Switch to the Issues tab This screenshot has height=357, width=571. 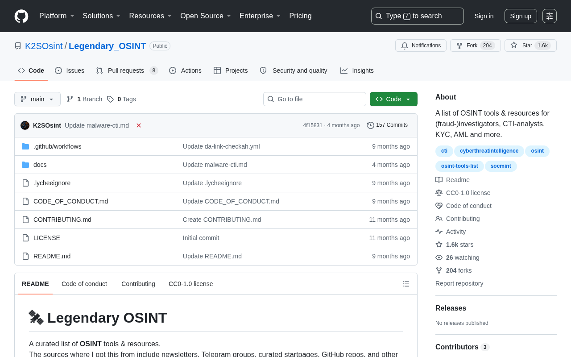70,71
